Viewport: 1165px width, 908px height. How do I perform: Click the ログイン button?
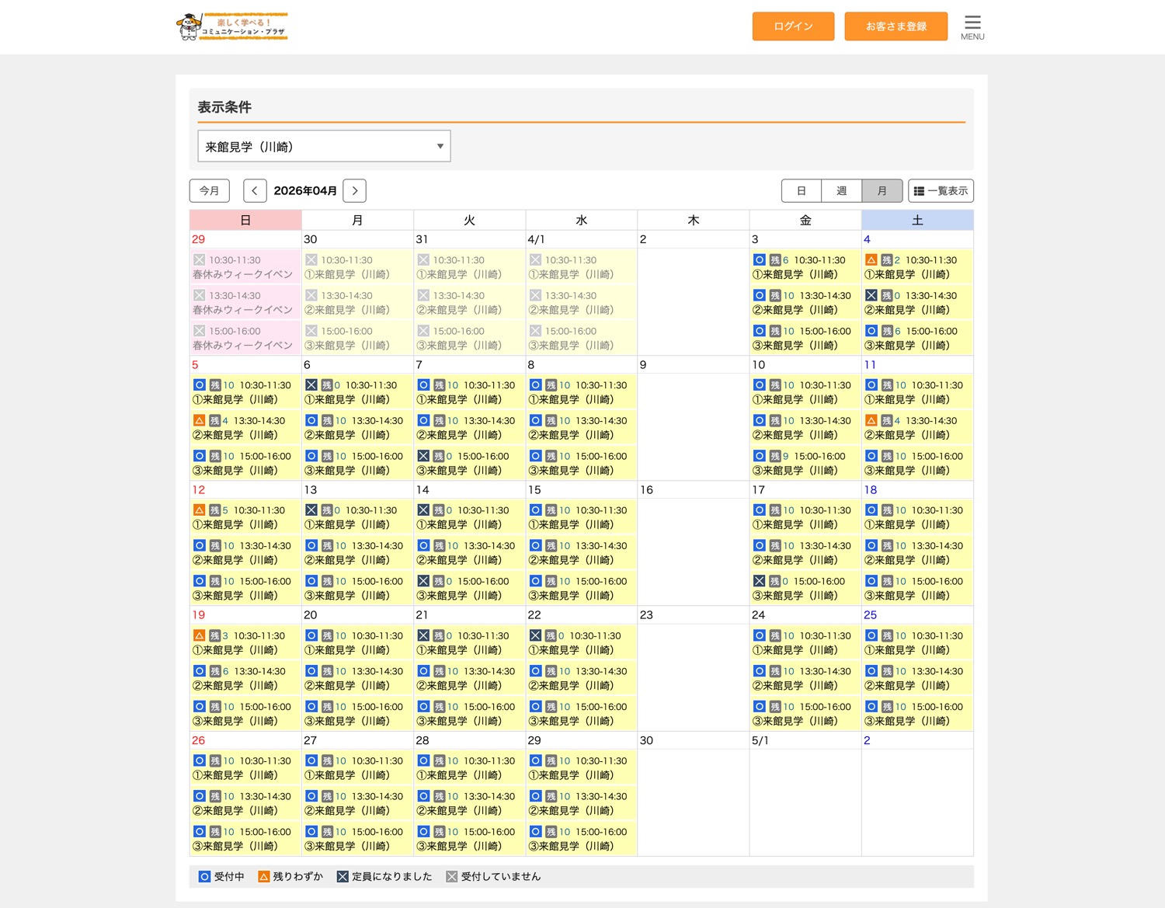(x=793, y=26)
